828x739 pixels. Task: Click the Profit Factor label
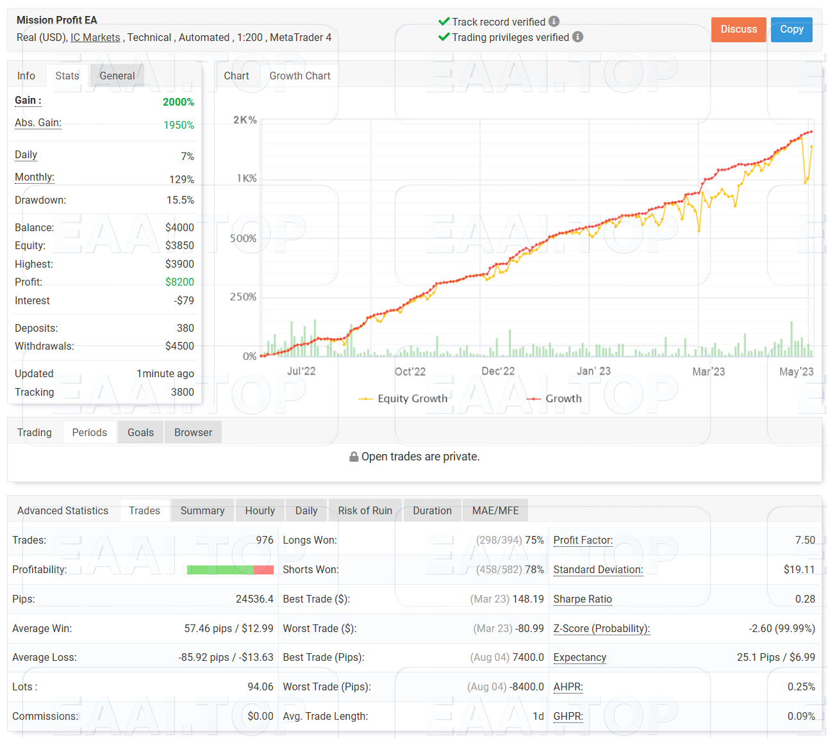(x=583, y=540)
